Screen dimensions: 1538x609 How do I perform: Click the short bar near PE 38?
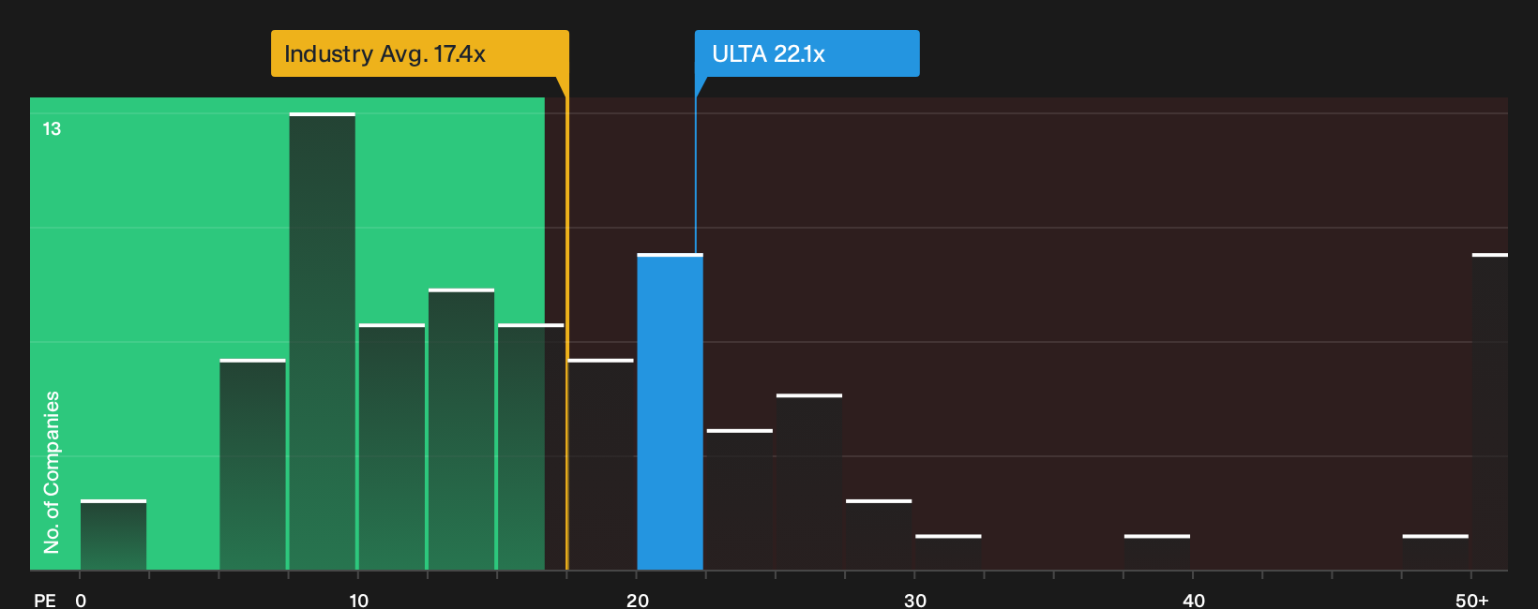[x=1157, y=553]
